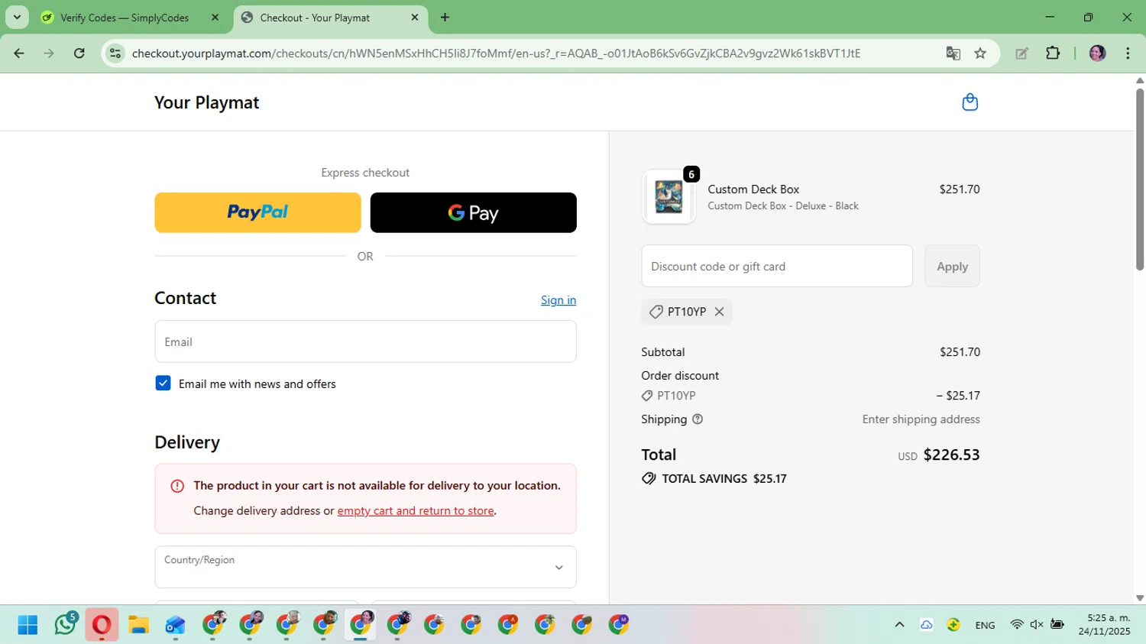The width and height of the screenshot is (1146, 644).
Task: Uncheck Email me with news and offers
Action: coord(163,383)
